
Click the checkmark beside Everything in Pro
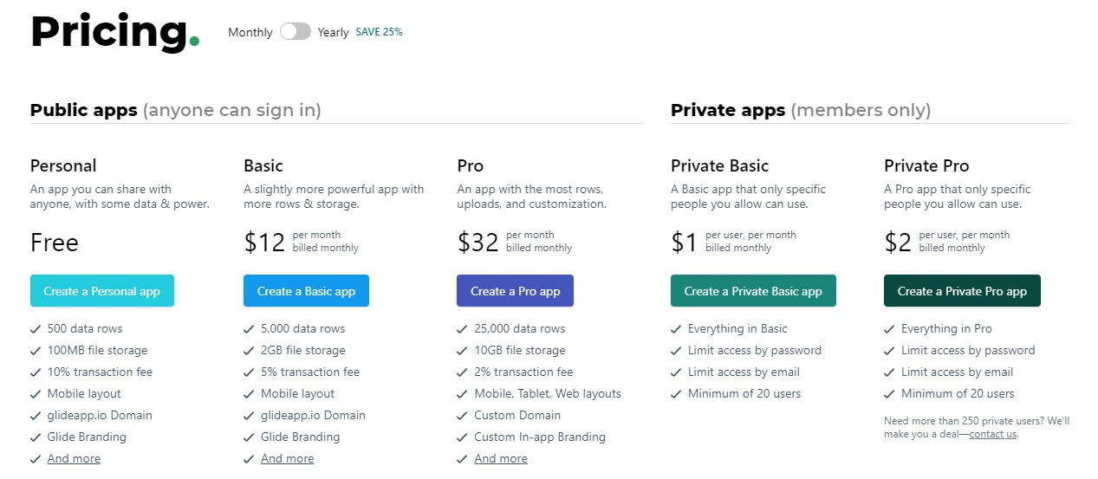[889, 329]
